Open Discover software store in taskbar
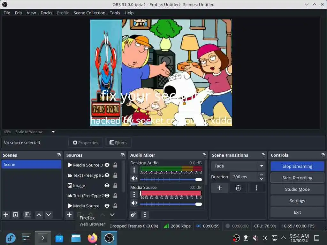The width and height of the screenshot is (327, 245). click(x=59, y=238)
